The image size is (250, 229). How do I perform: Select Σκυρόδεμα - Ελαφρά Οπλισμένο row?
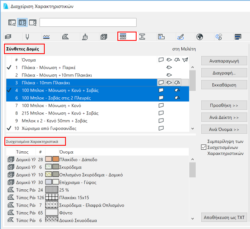tap(97, 205)
